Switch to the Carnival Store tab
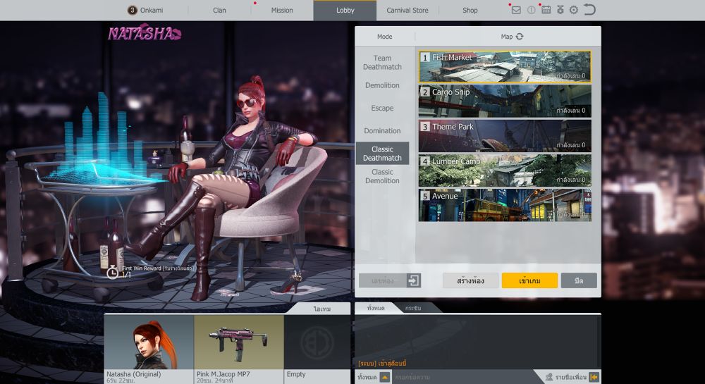The image size is (705, 384). click(407, 11)
